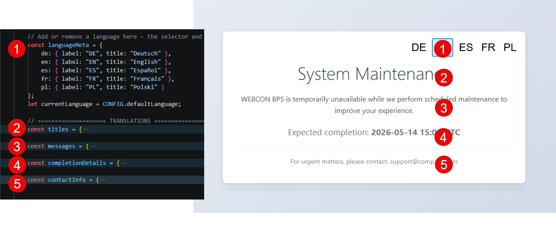This screenshot has width=556, height=227.
Task: Expand the folded 'const completionDetails' block ellipsis
Action: coord(124,163)
